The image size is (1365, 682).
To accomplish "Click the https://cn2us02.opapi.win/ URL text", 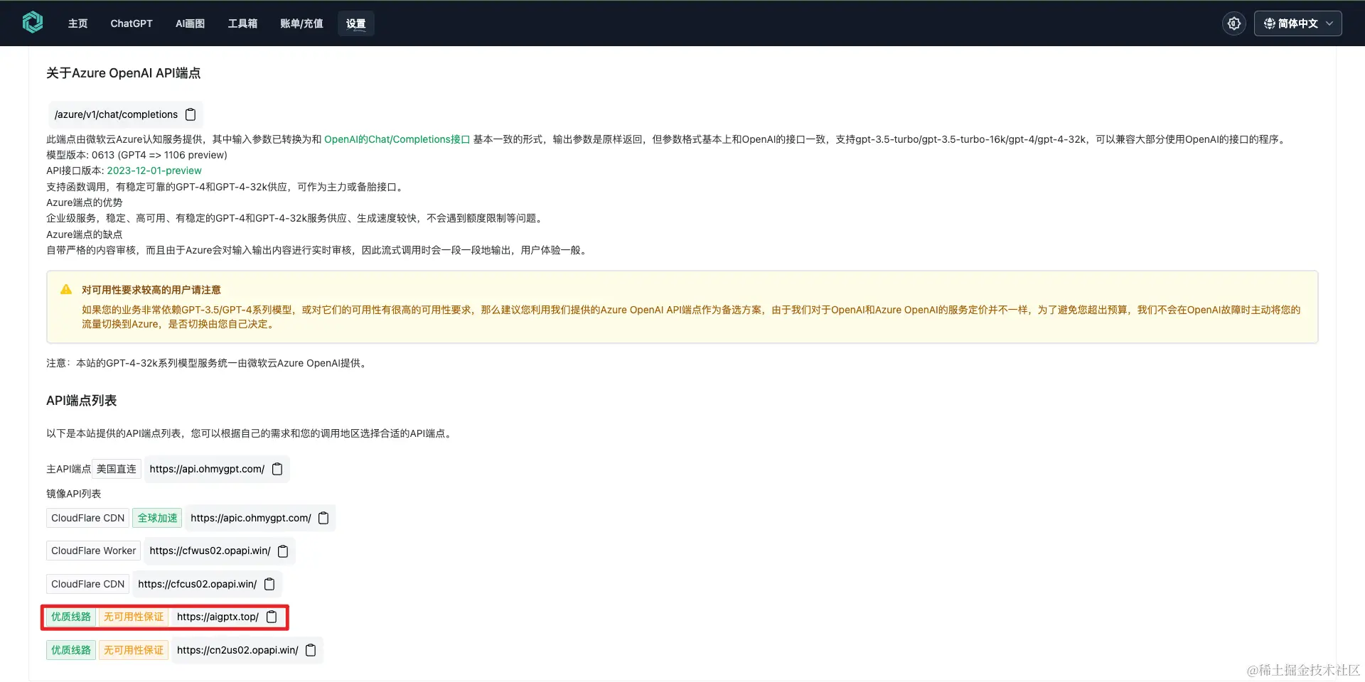I will [237, 650].
